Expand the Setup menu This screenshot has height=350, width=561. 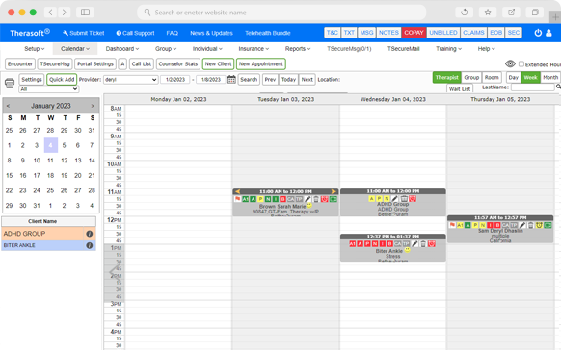[35, 49]
